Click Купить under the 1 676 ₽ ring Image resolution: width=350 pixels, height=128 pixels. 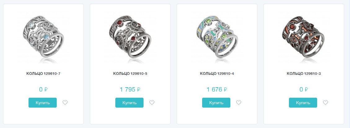[216, 103]
